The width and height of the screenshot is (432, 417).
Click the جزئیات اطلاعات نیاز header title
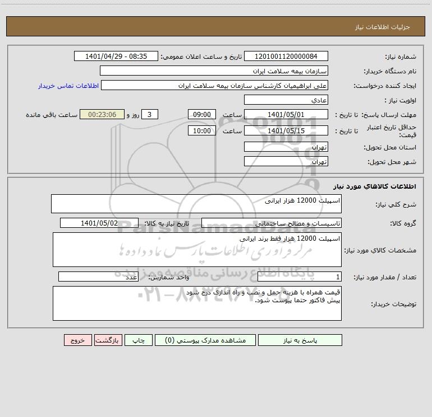pos(383,27)
